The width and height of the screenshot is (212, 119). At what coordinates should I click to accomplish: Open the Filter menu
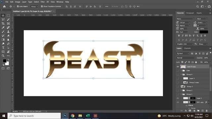tap(43, 2)
